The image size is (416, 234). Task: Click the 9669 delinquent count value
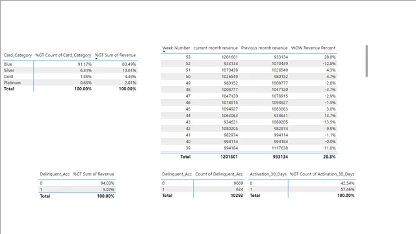[x=239, y=183]
